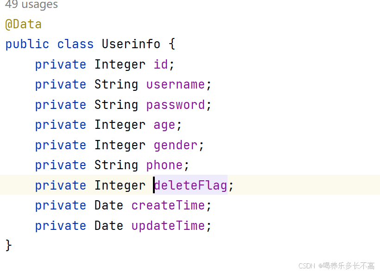Click the createTime field name
The height and width of the screenshot is (273, 380).
point(168,205)
